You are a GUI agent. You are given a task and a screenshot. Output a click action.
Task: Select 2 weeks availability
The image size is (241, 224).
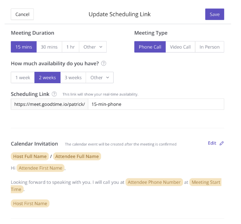point(47,77)
